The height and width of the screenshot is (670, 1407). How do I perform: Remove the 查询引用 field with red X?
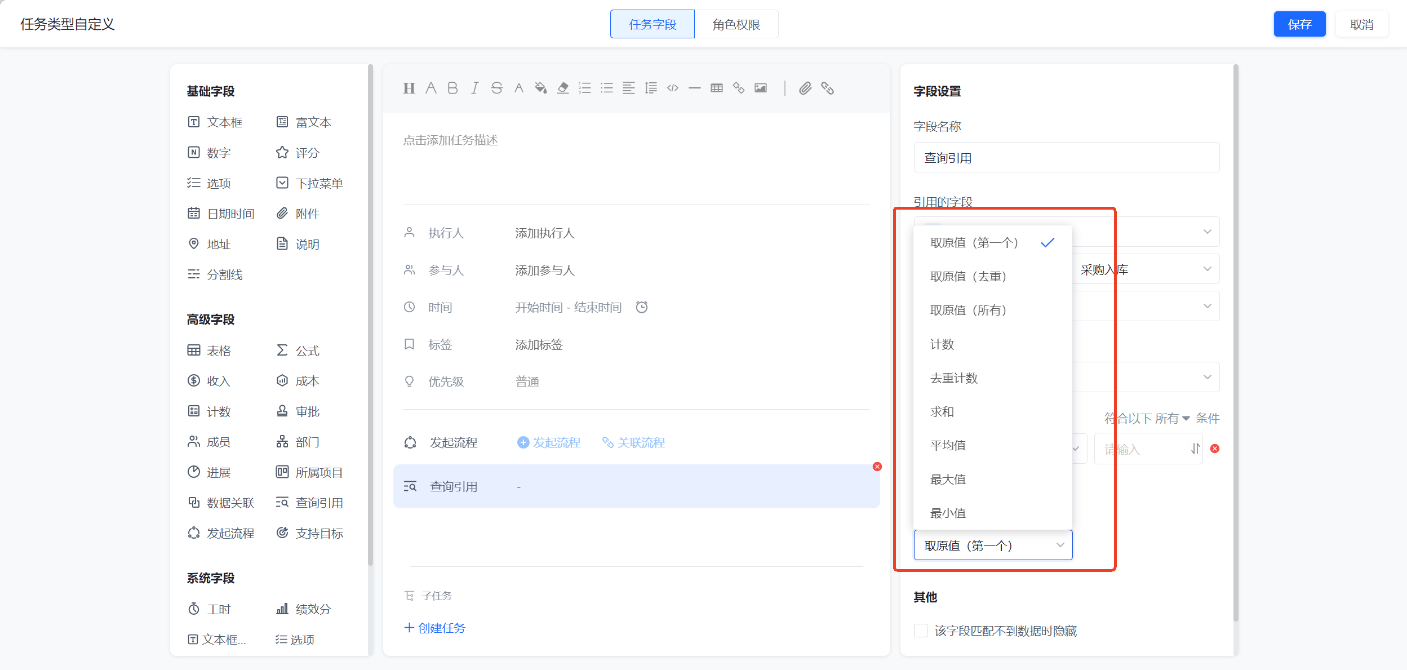(877, 467)
